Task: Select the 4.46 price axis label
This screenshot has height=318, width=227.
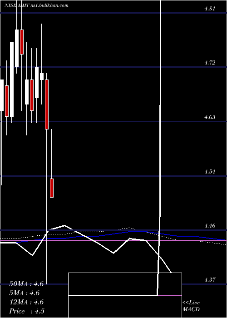Action: point(210,226)
